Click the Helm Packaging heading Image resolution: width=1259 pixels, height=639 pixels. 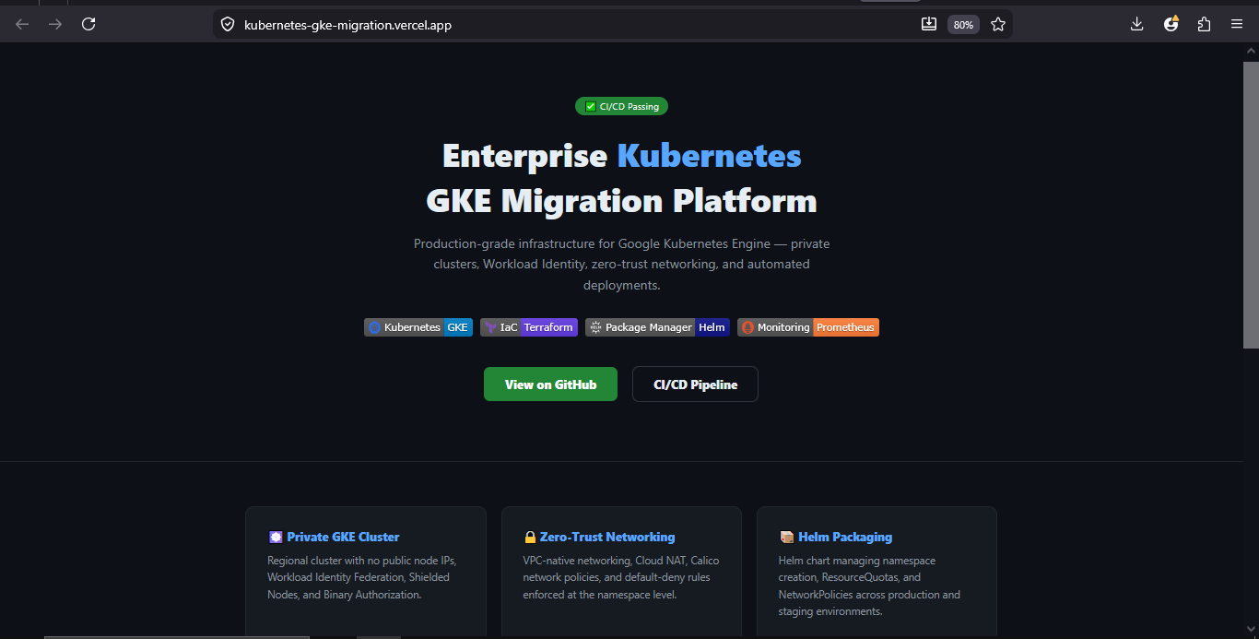tap(845, 537)
